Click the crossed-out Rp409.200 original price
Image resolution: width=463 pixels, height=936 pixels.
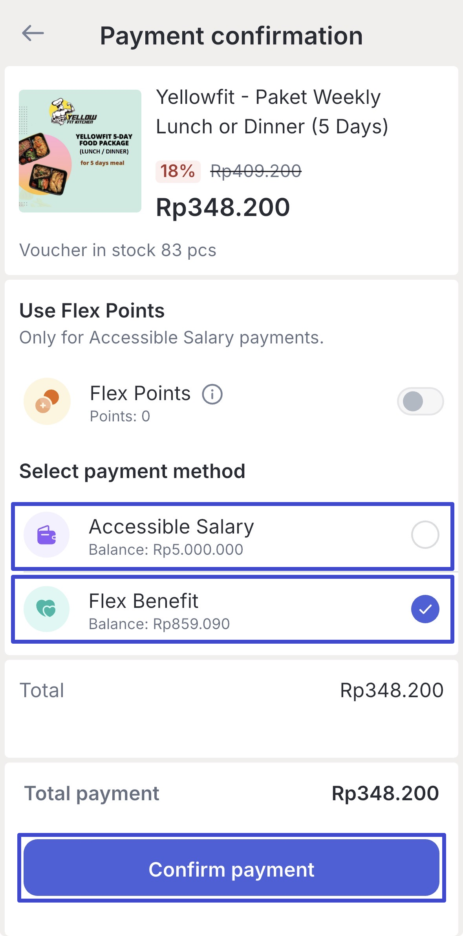pyautogui.click(x=256, y=172)
